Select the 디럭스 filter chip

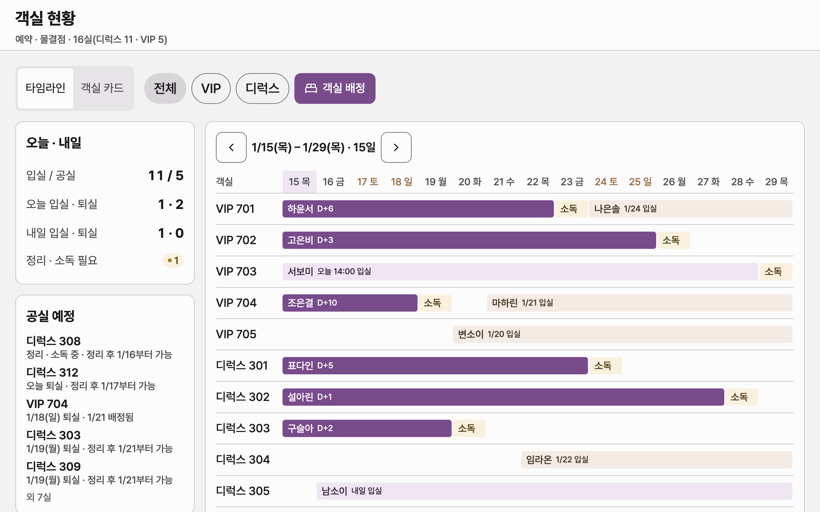tap(262, 88)
